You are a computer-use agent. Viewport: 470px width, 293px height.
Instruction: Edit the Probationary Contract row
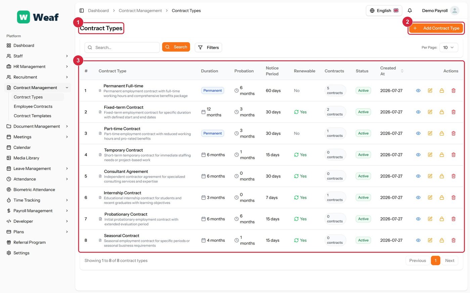coord(430,219)
